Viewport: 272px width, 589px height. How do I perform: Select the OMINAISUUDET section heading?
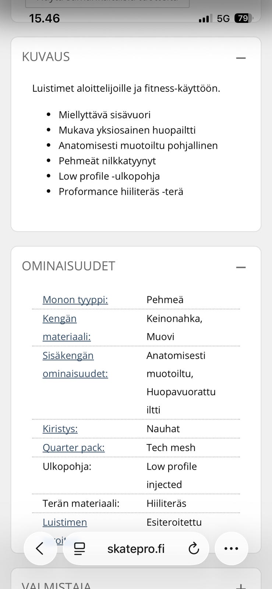pyautogui.click(x=68, y=266)
